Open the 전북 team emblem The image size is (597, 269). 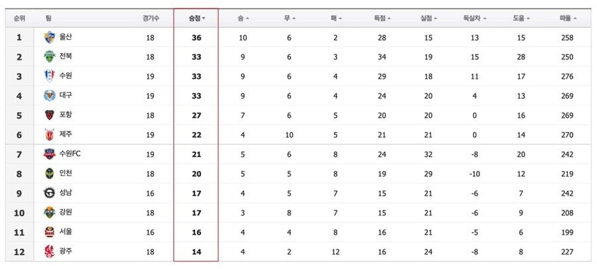pyautogui.click(x=50, y=57)
